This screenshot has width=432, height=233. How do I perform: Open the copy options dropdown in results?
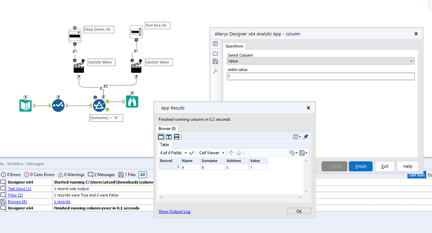pyautogui.click(x=293, y=152)
